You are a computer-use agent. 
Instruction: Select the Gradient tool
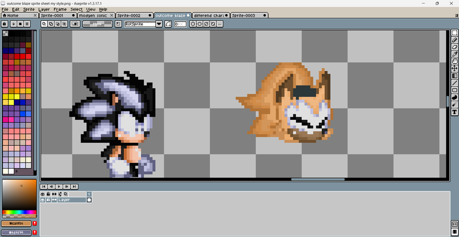454,76
